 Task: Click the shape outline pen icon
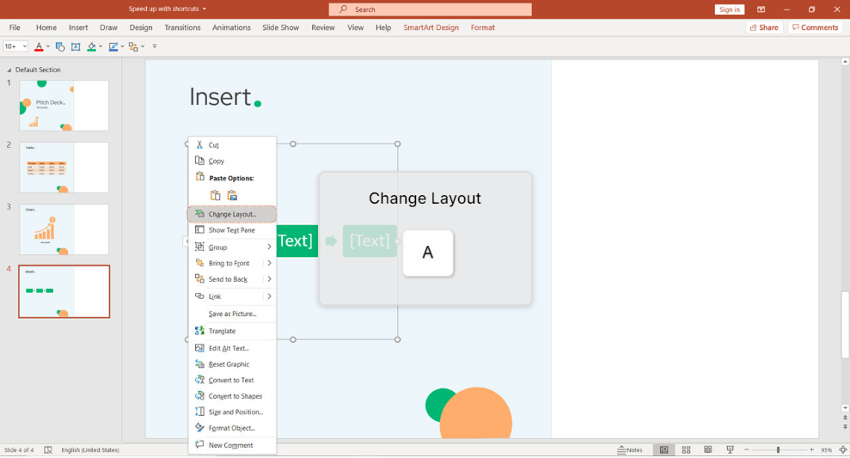(x=113, y=46)
